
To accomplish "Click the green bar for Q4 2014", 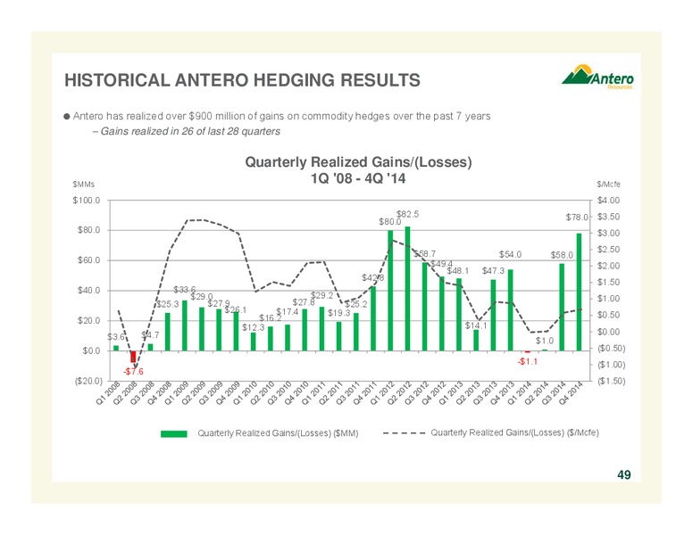I will click(579, 292).
